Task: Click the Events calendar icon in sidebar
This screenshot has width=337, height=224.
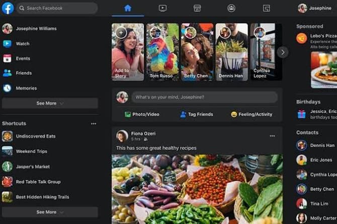Action: (7, 58)
